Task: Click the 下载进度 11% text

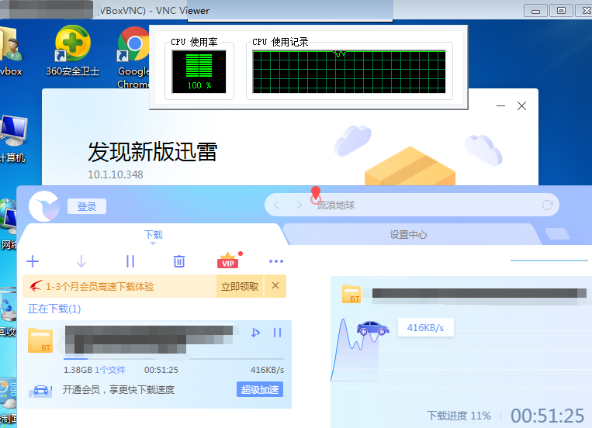Action: pos(459,416)
